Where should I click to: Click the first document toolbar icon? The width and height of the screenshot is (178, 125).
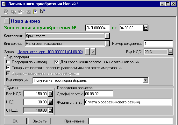6,12
